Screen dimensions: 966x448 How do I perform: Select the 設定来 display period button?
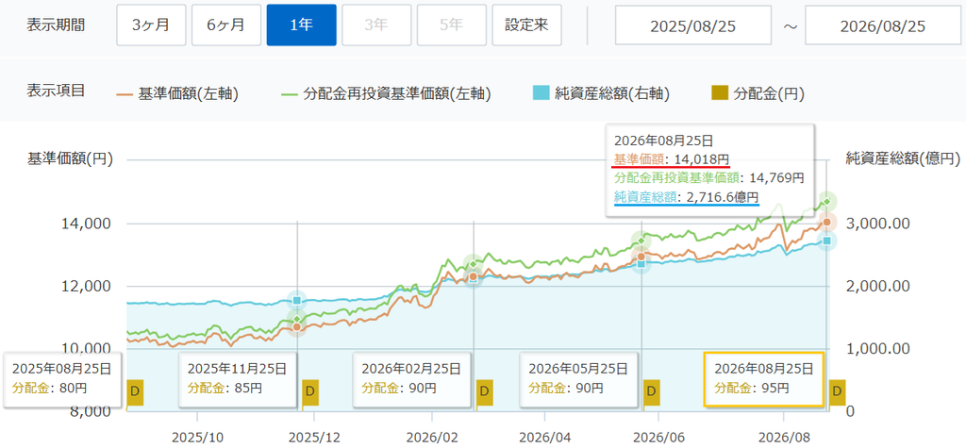pos(526,25)
